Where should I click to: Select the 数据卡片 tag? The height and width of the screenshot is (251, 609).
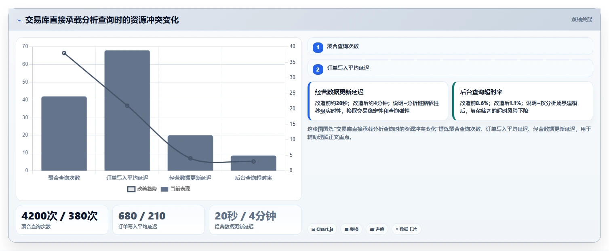tap(406, 229)
